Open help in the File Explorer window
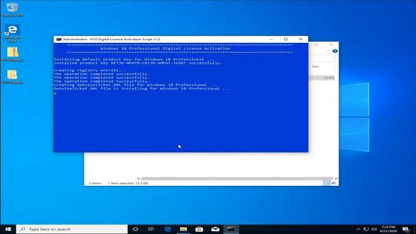 tap(335, 51)
